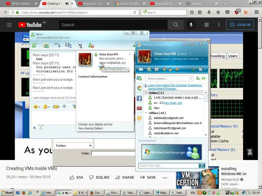Click the SHARE button under the video
Image resolution: width=262 pixels, height=196 pixels.
coord(125,177)
